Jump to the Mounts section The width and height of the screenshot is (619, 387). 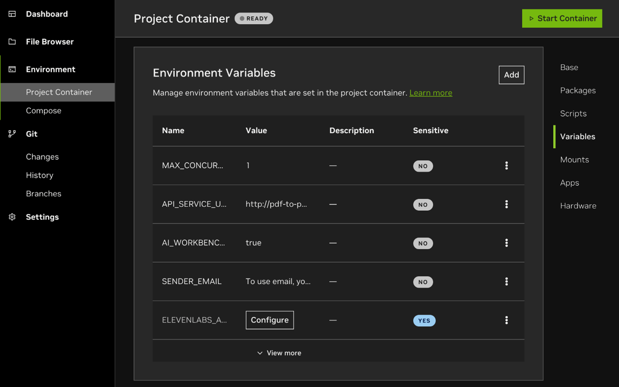coord(574,160)
